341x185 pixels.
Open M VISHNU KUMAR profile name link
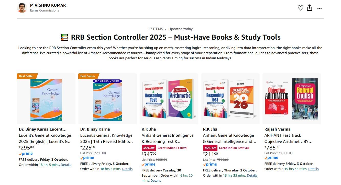pyautogui.click(x=48, y=5)
